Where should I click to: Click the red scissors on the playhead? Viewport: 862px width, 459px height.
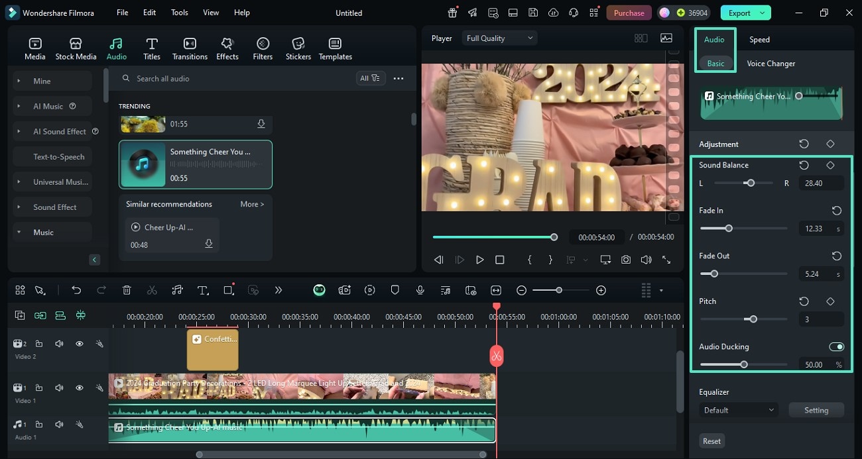point(497,356)
